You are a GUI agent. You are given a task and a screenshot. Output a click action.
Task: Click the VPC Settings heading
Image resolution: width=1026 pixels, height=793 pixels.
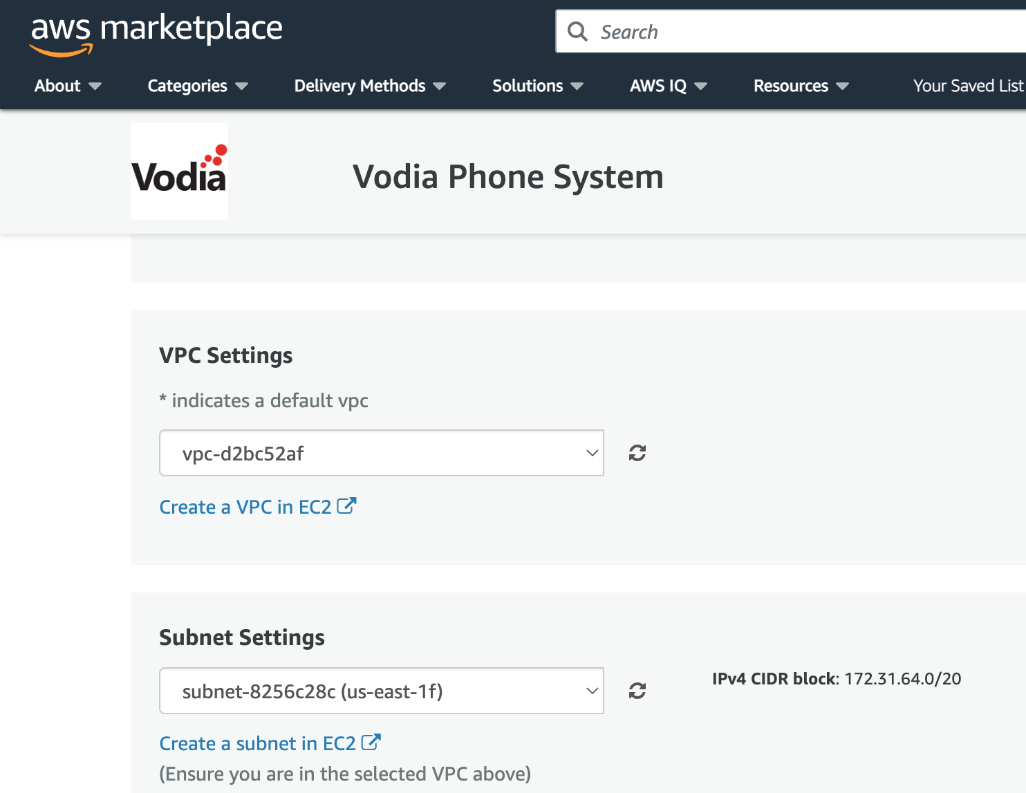226,355
